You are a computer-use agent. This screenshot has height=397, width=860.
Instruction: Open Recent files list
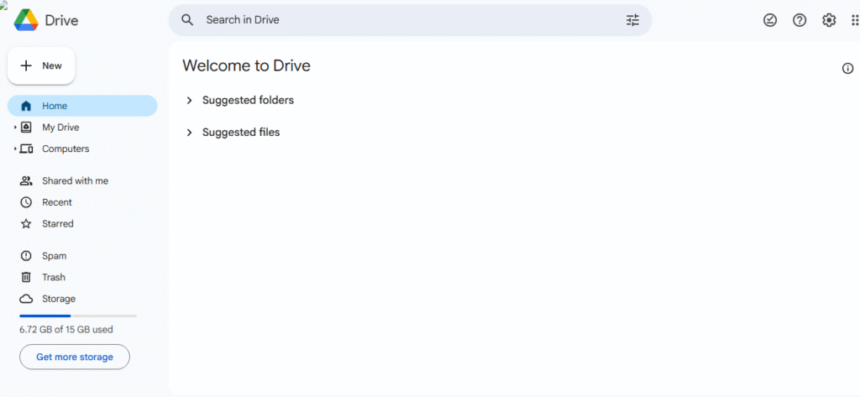pos(82,202)
